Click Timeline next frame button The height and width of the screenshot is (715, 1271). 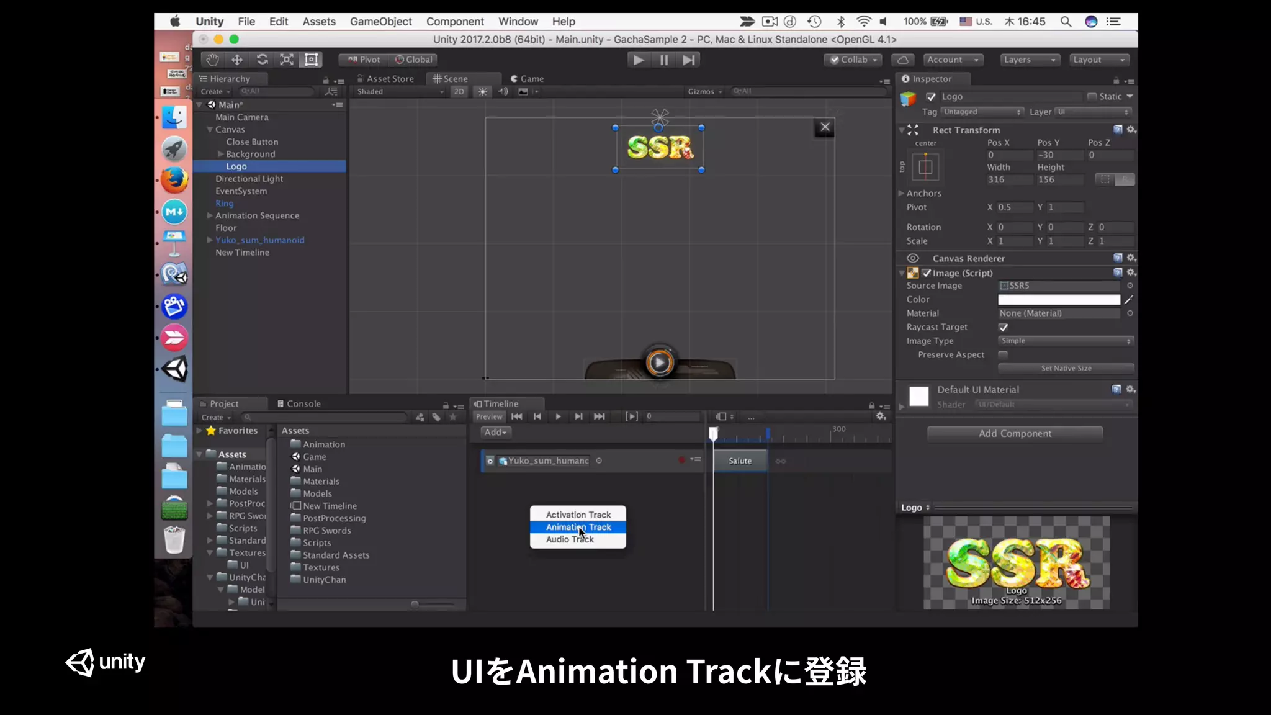[578, 416]
